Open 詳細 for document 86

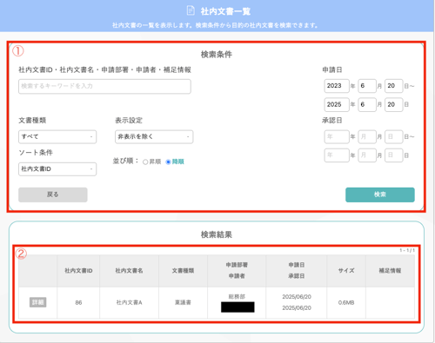[x=38, y=302]
